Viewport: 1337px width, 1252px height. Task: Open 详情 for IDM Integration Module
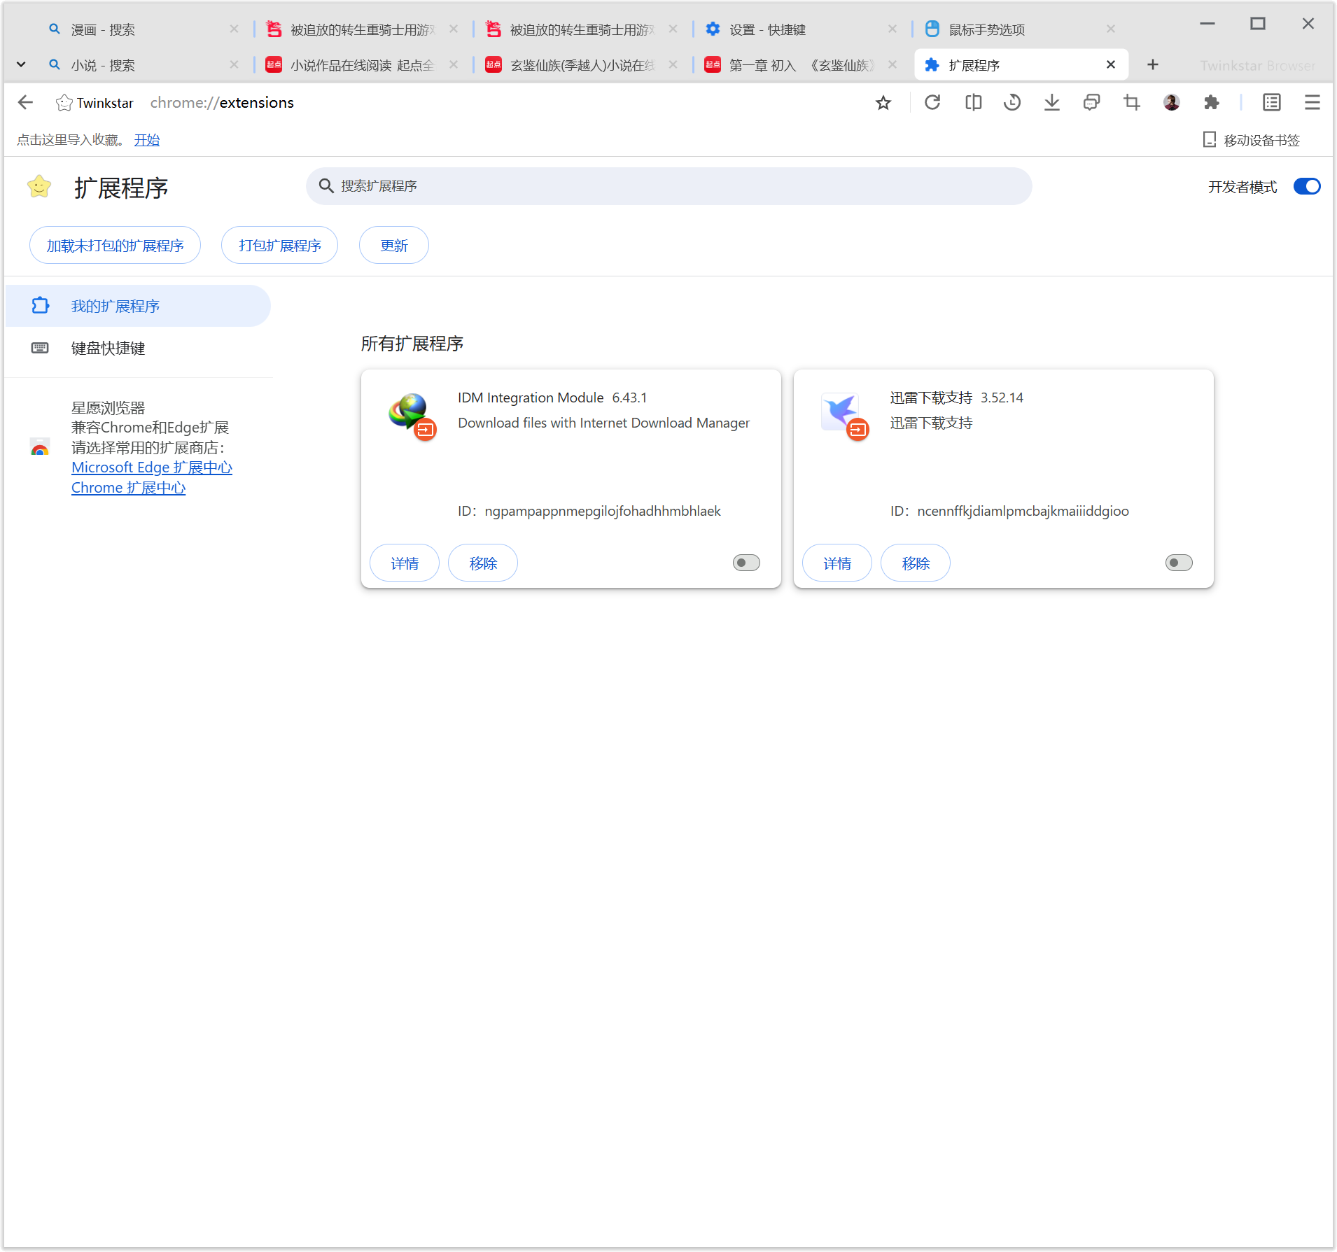coord(405,563)
